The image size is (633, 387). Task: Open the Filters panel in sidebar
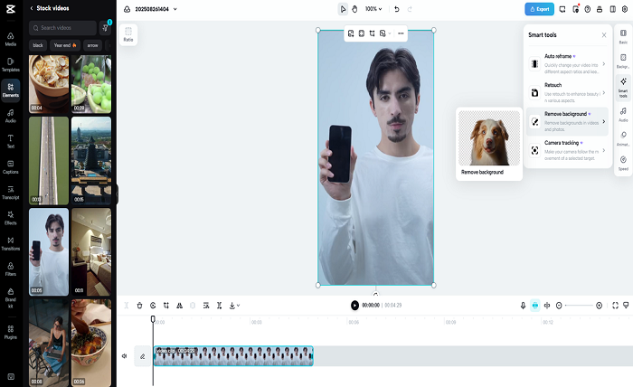click(11, 269)
